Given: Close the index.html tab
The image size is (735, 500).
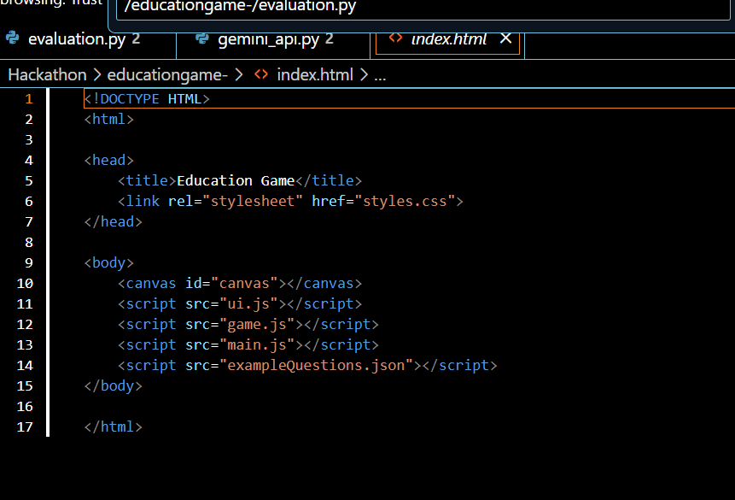Looking at the screenshot, I should [x=505, y=38].
